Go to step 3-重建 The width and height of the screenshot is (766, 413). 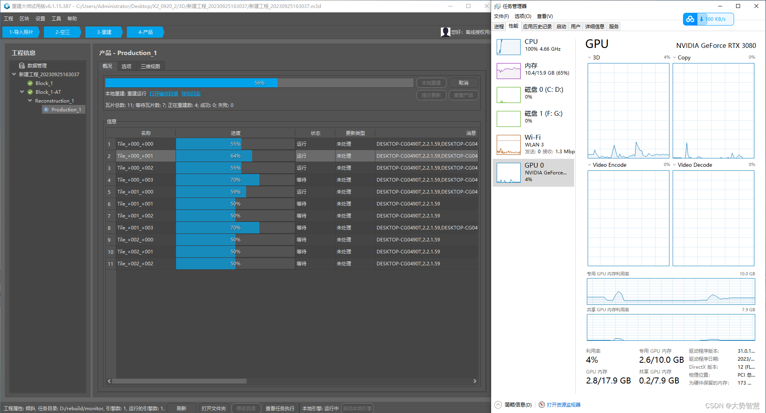[x=104, y=32]
